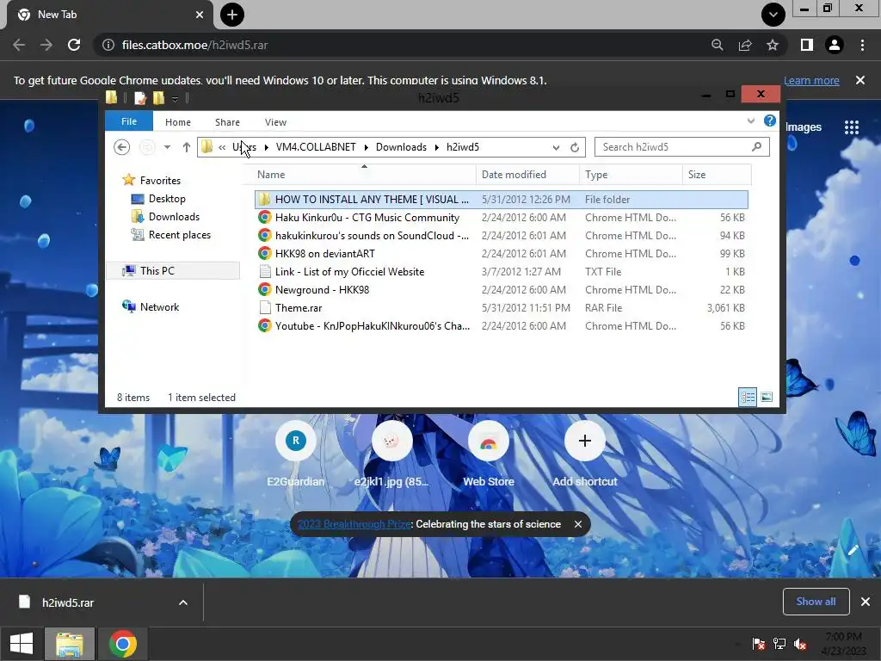Click Add shortcut tile

pos(584,454)
